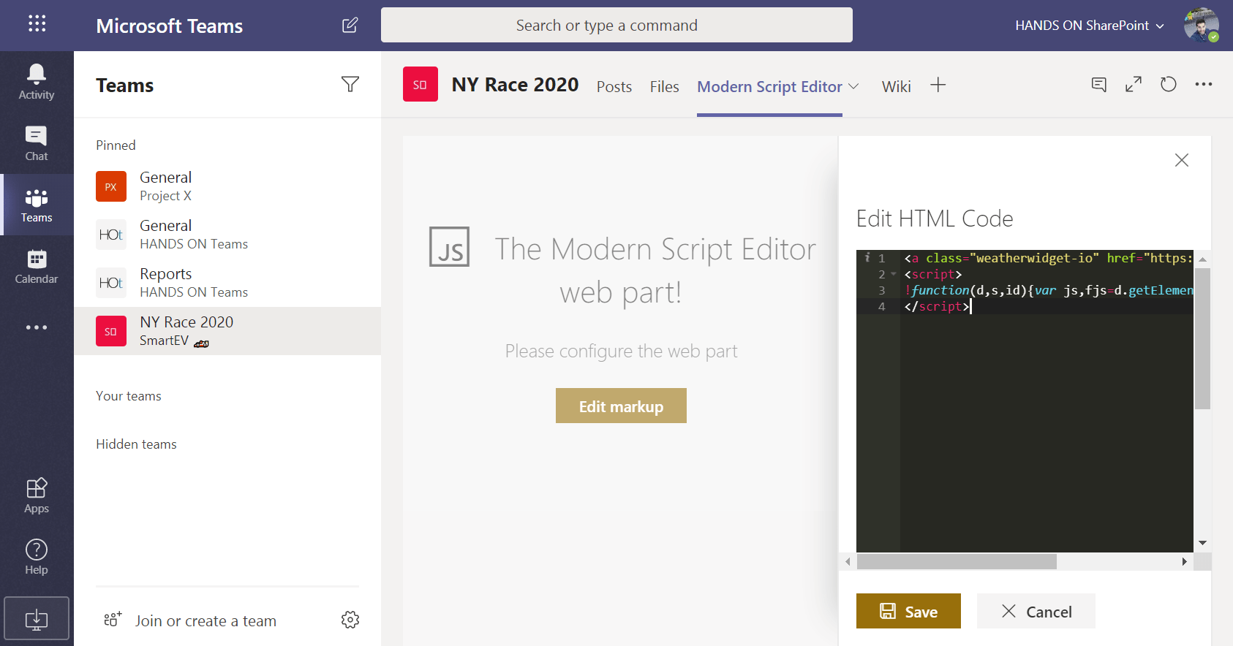Image resolution: width=1233 pixels, height=646 pixels.
Task: Place cursor on code line 3
Action: point(1048,290)
